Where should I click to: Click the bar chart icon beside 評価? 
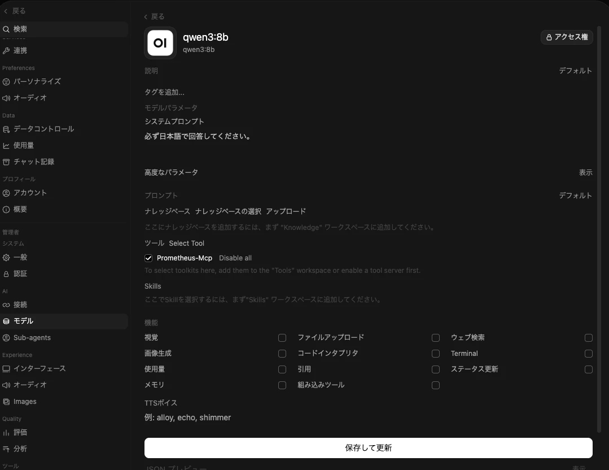pos(6,432)
